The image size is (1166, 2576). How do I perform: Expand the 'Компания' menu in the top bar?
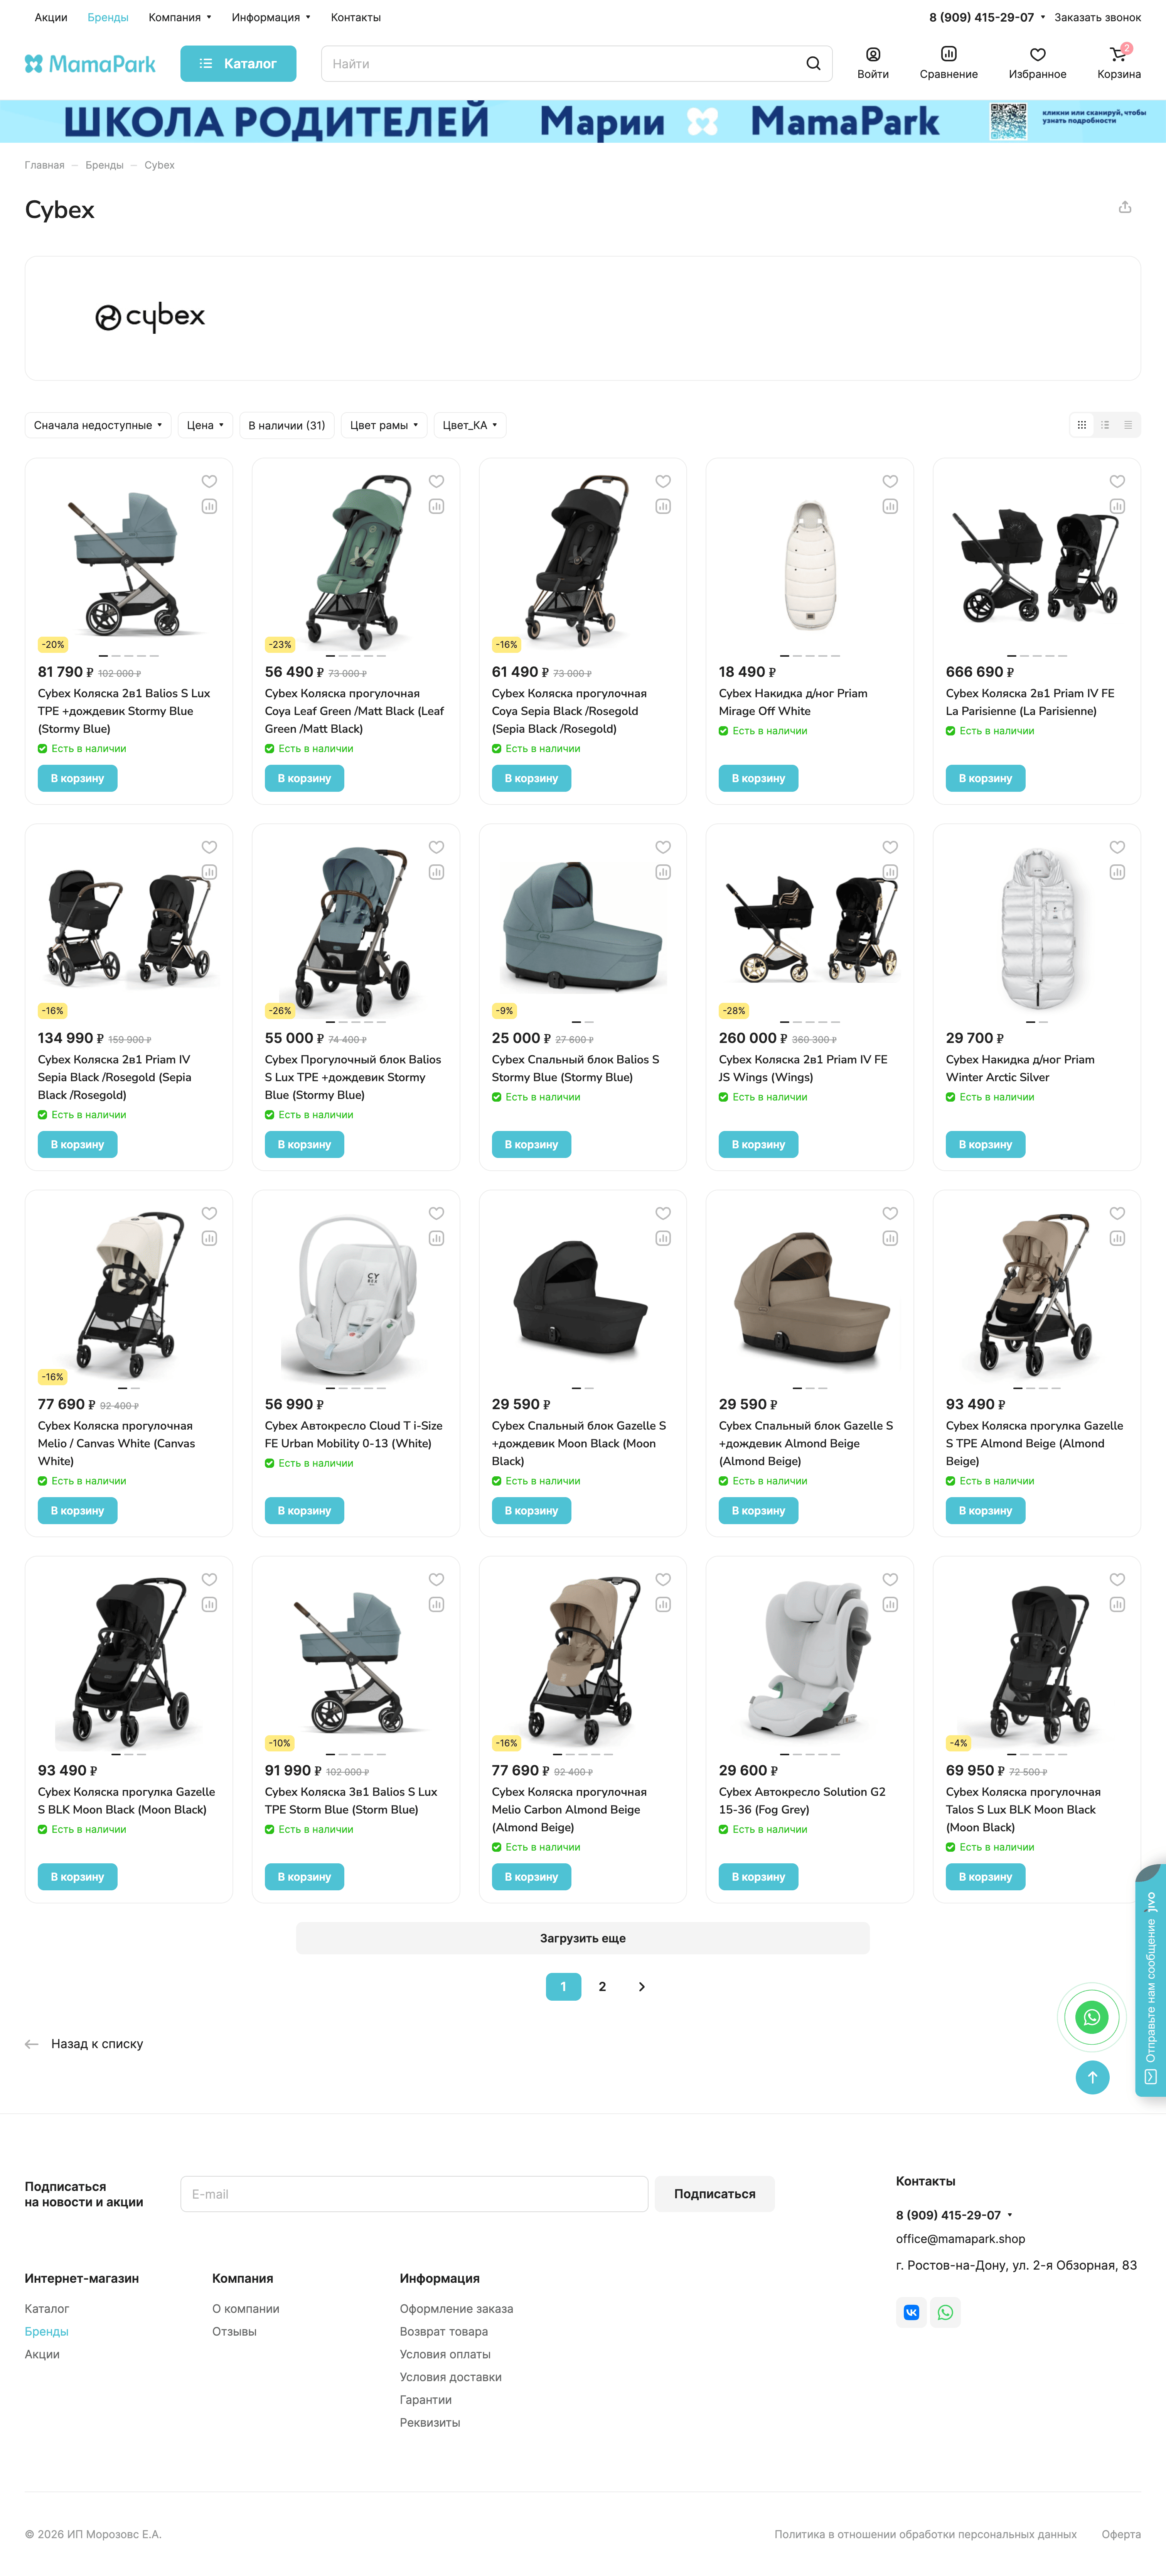coord(180,17)
